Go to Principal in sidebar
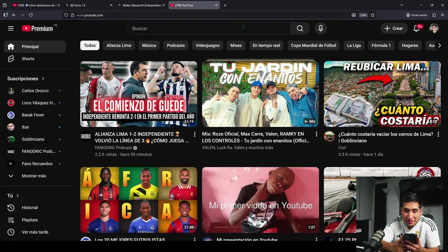The height and width of the screenshot is (252, 448). tap(35, 47)
